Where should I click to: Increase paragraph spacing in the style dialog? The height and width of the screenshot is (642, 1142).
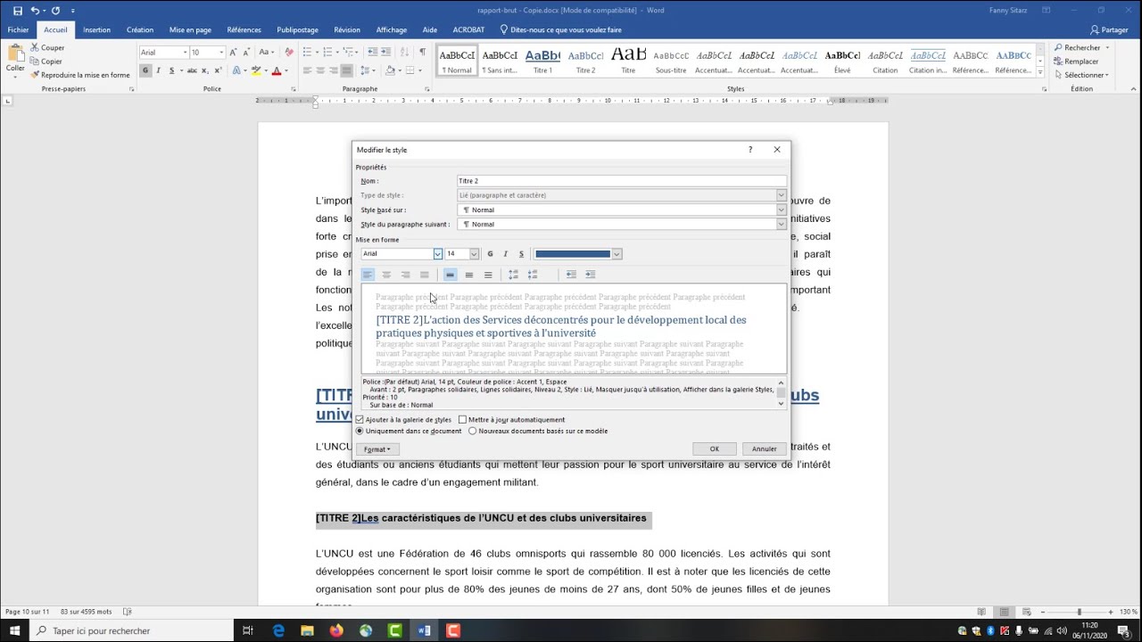[513, 275]
